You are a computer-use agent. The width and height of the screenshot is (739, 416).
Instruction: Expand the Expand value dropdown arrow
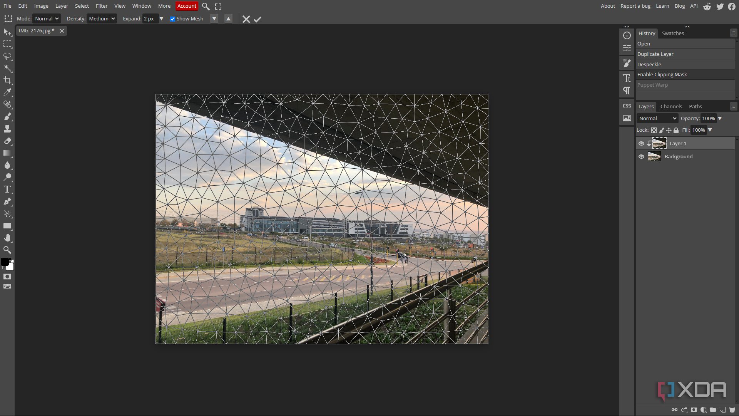click(162, 19)
